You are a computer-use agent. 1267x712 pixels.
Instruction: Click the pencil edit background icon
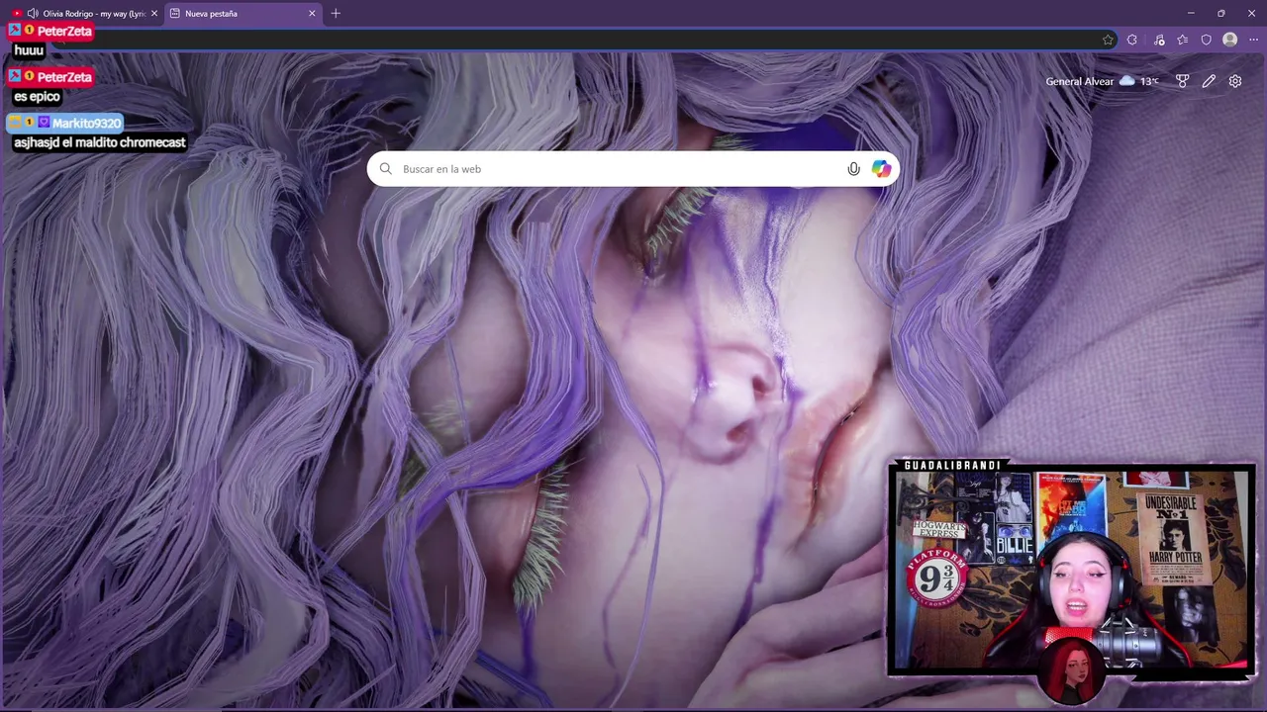(1209, 81)
